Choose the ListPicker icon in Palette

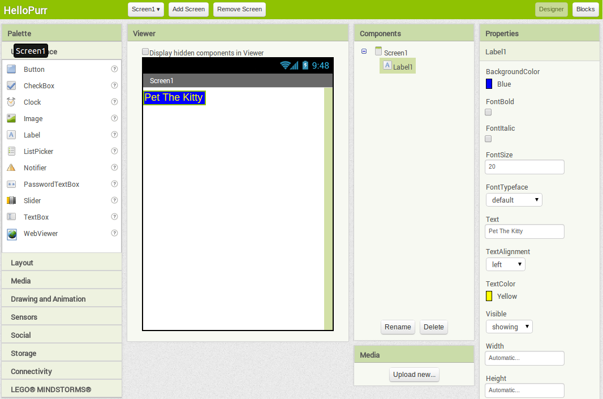[11, 151]
